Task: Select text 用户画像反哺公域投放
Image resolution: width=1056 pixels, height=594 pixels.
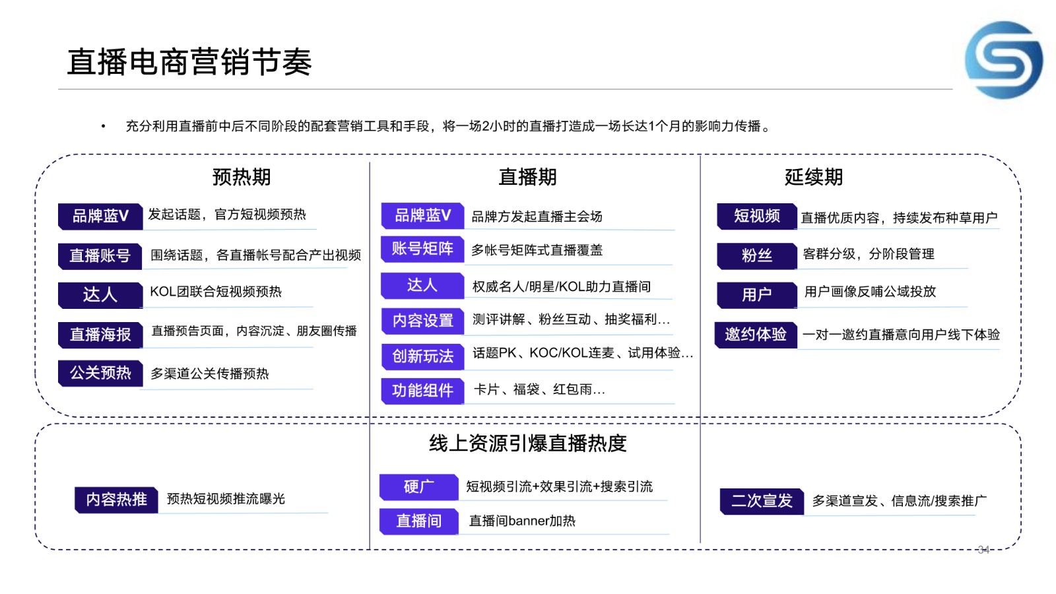Action: click(x=870, y=292)
